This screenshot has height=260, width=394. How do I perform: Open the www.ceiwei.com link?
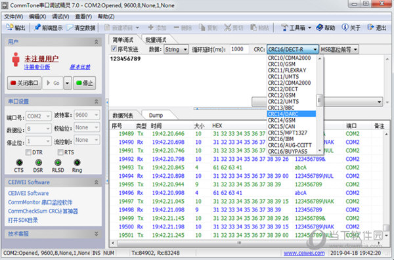pyautogui.click(x=304, y=253)
